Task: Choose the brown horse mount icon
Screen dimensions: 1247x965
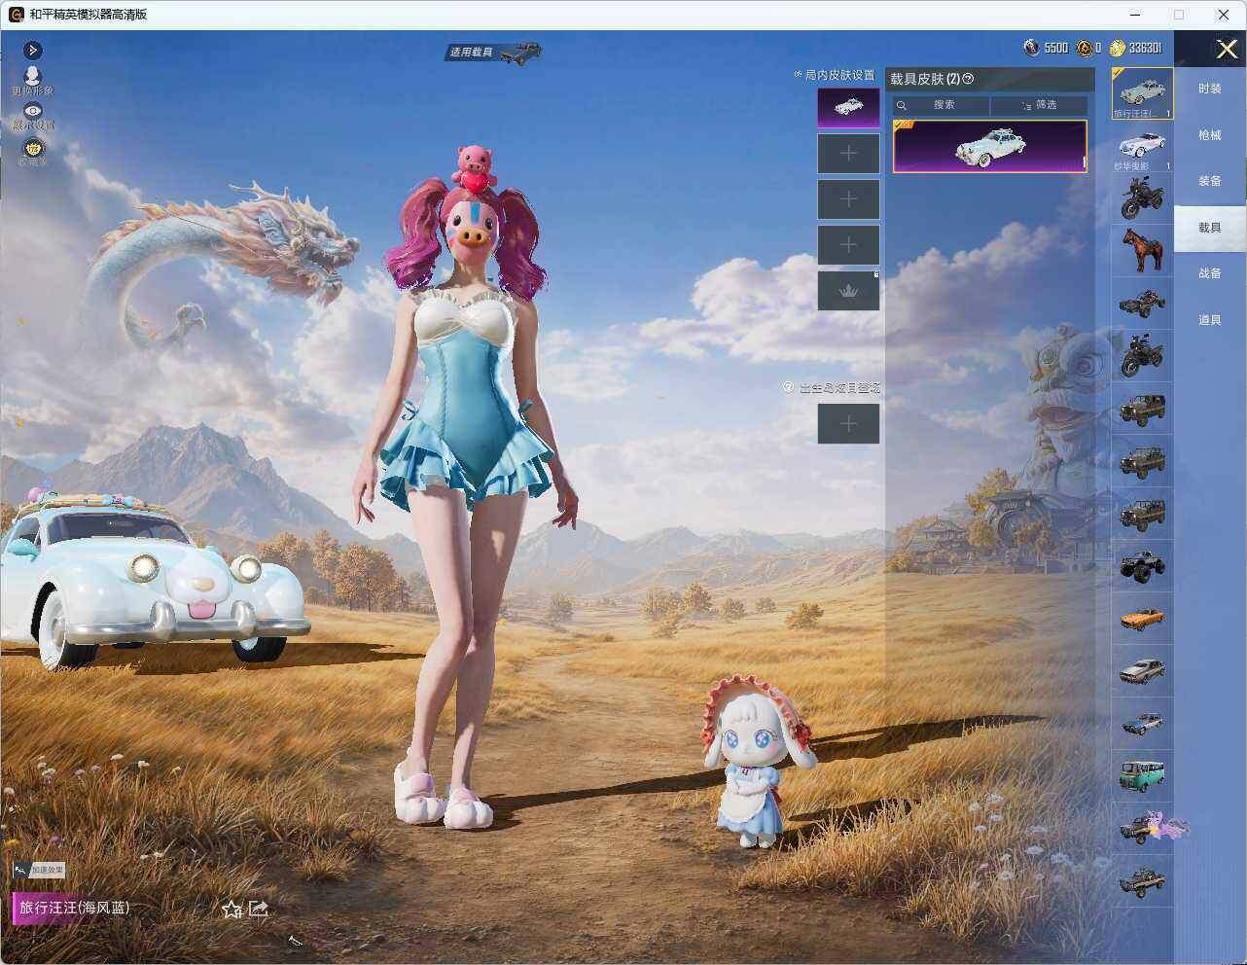Action: (x=1142, y=250)
